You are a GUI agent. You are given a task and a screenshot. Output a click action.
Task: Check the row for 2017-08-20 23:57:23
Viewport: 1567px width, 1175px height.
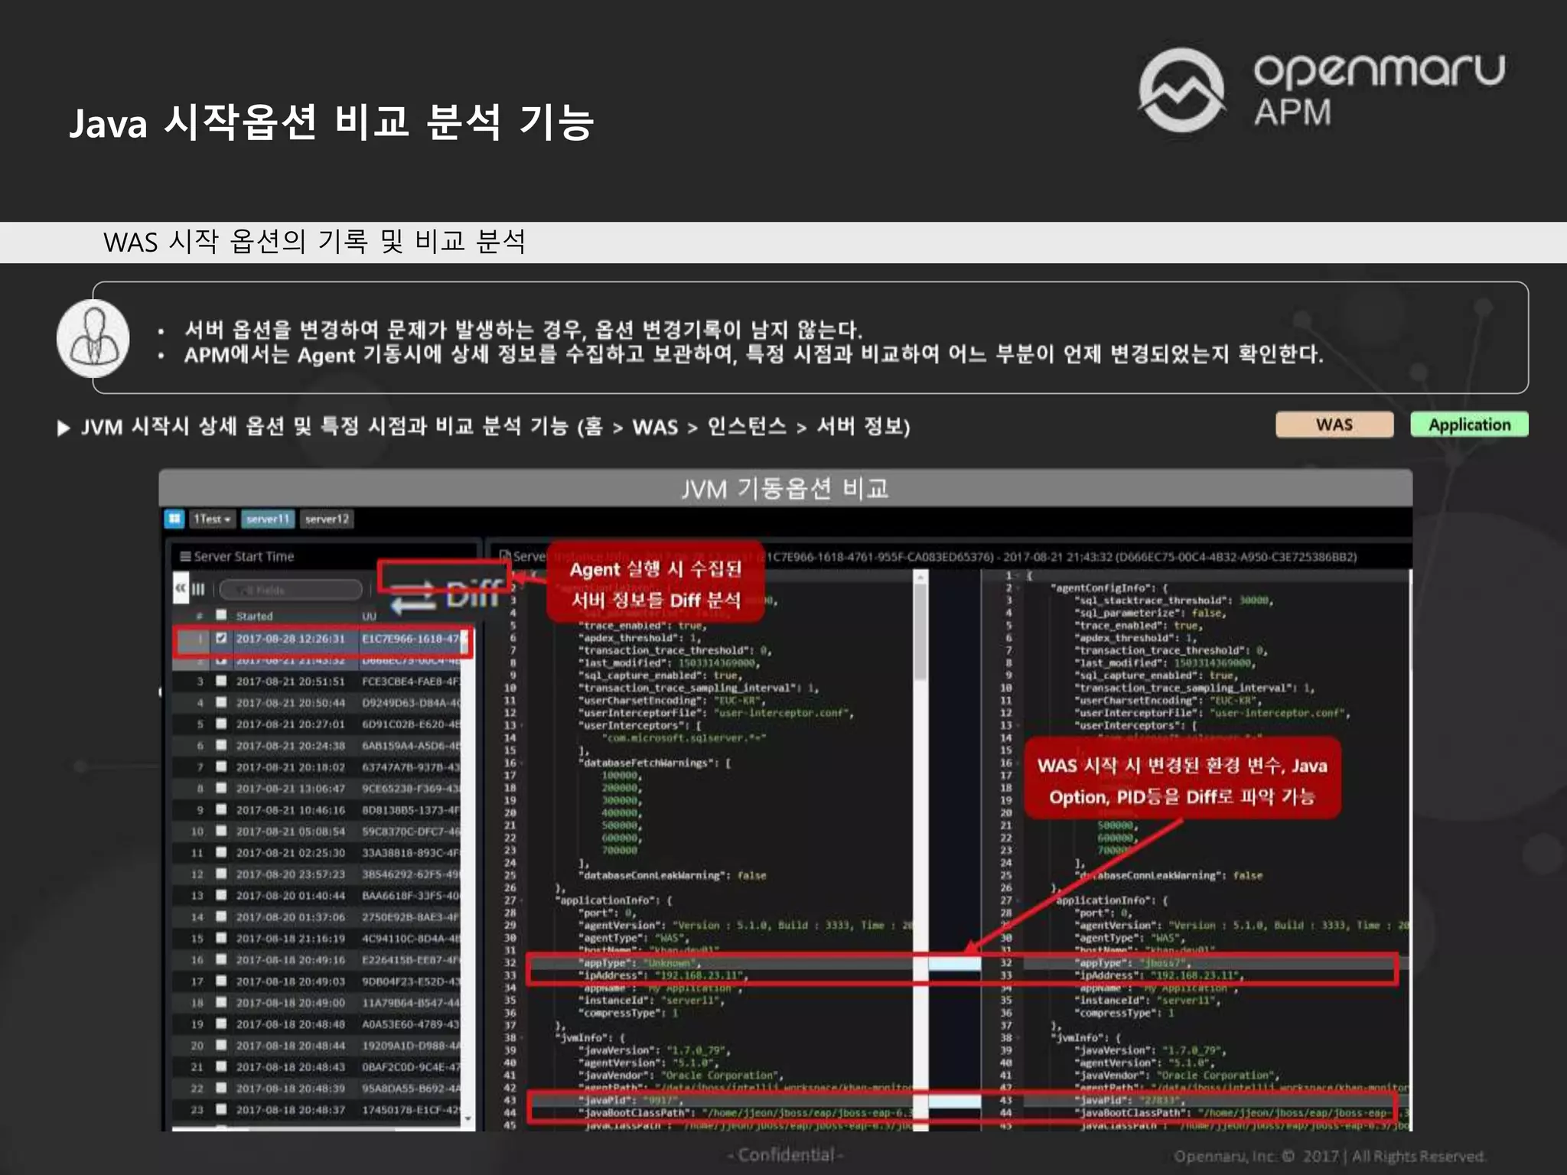pos(221,874)
